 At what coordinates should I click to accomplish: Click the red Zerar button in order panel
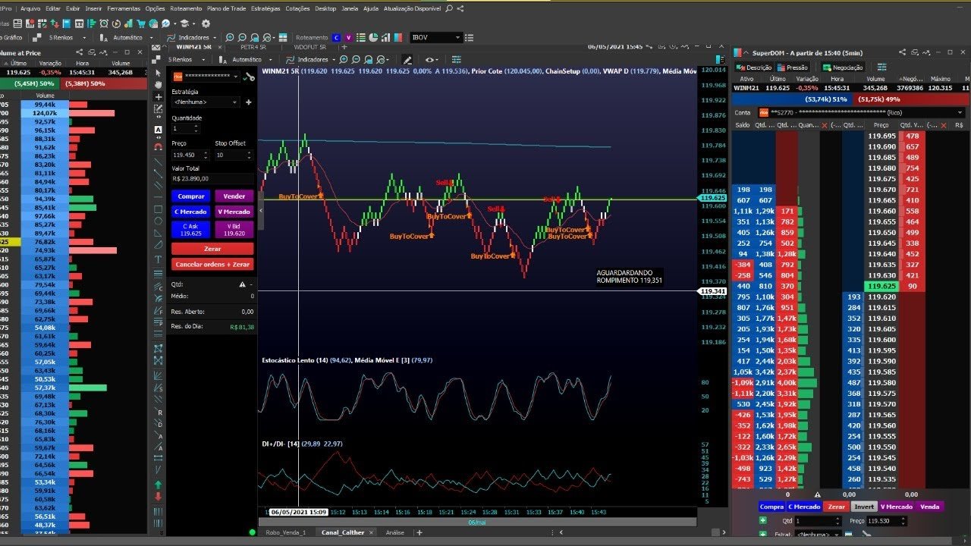pyautogui.click(x=212, y=248)
